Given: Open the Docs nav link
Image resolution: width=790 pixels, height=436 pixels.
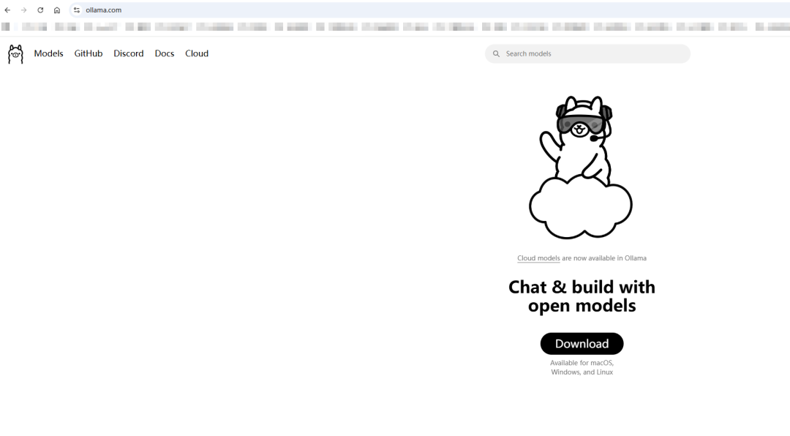Looking at the screenshot, I should (x=164, y=53).
